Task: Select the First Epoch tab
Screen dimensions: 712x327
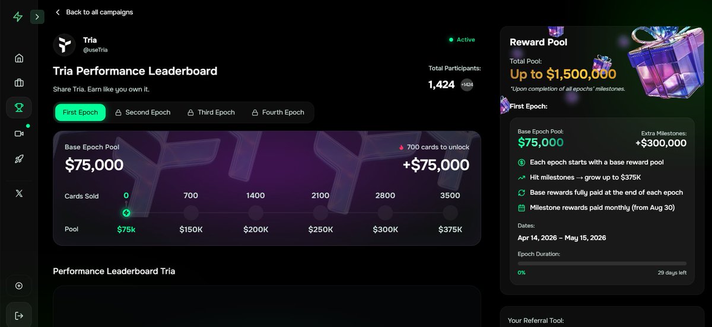Action: click(80, 113)
